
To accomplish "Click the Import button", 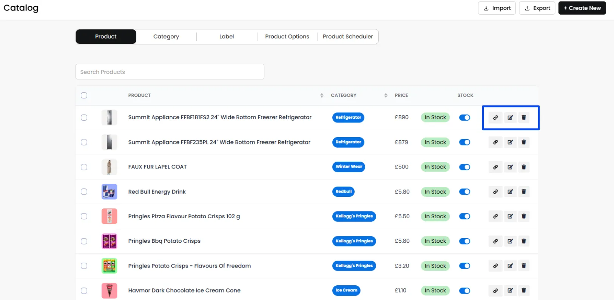I will (497, 8).
